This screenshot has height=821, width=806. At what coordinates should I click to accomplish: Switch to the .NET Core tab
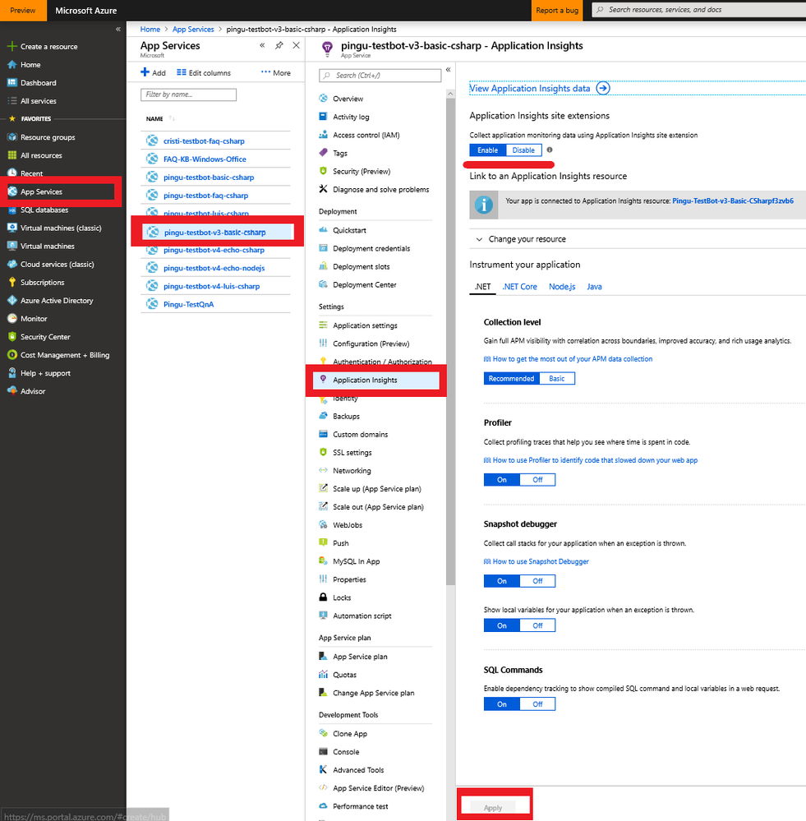tap(520, 287)
